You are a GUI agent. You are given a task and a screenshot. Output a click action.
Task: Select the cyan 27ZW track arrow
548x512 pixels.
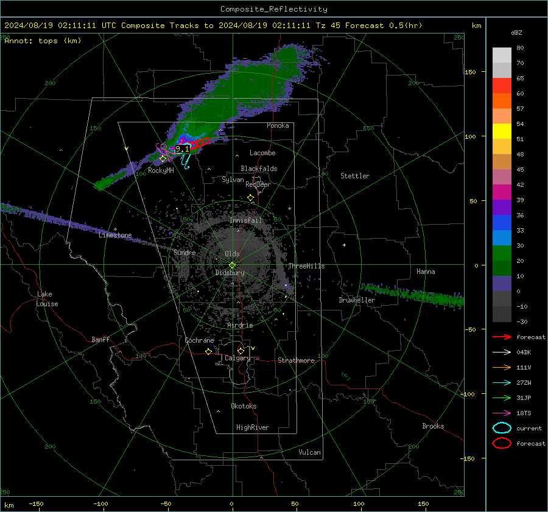502,383
